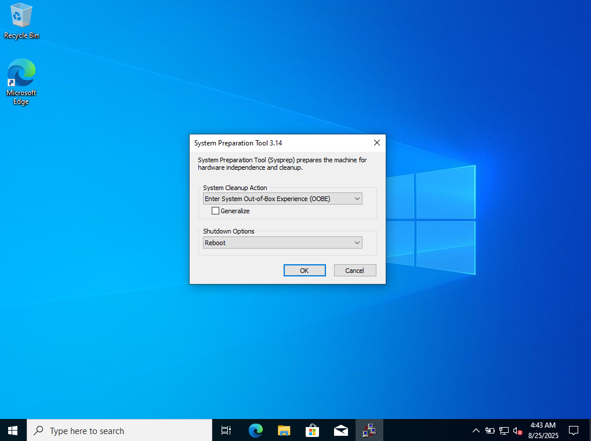Open the taskbar clock and date
Screen dimensions: 591x441
543,431
